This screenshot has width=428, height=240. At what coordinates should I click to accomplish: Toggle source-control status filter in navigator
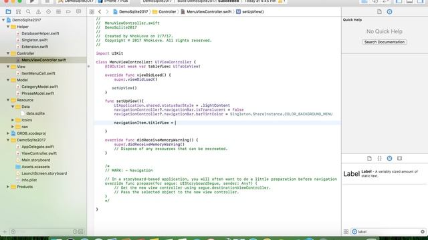point(81,232)
